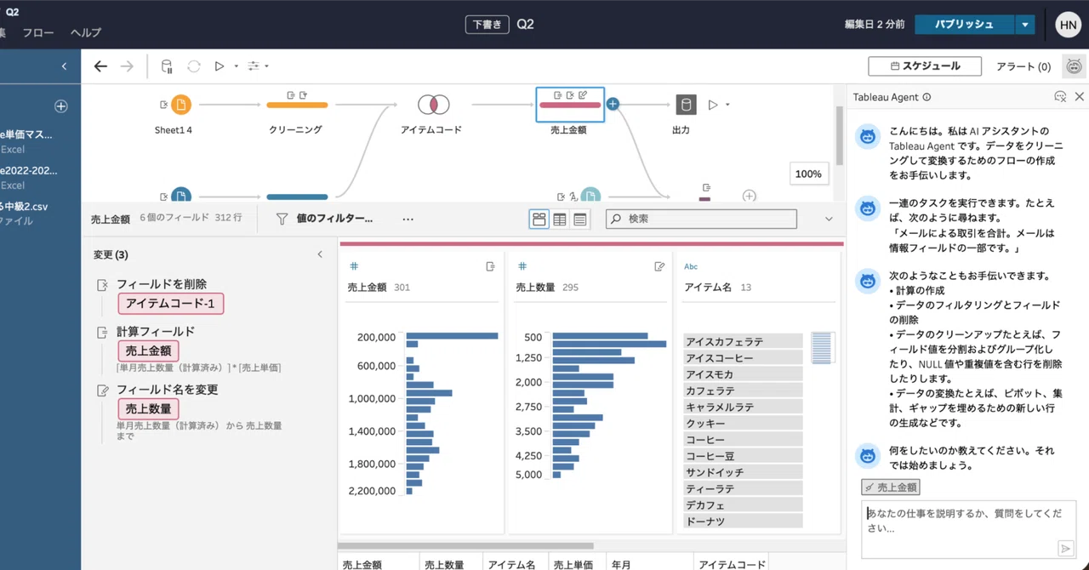Screen dimensions: 1089x570
Task: Run the flow with toolbar play icon
Action: [x=220, y=66]
